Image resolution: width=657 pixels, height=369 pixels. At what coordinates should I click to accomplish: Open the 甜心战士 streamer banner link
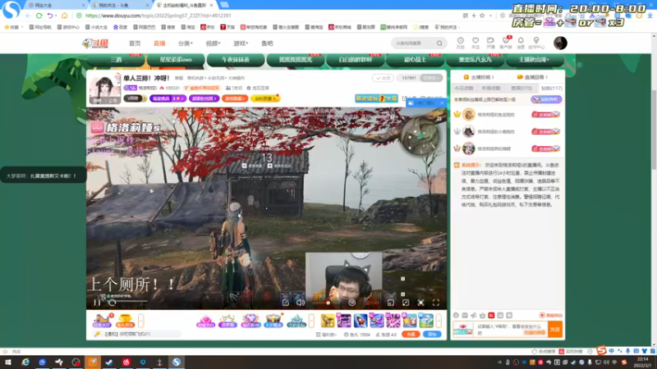(415, 60)
